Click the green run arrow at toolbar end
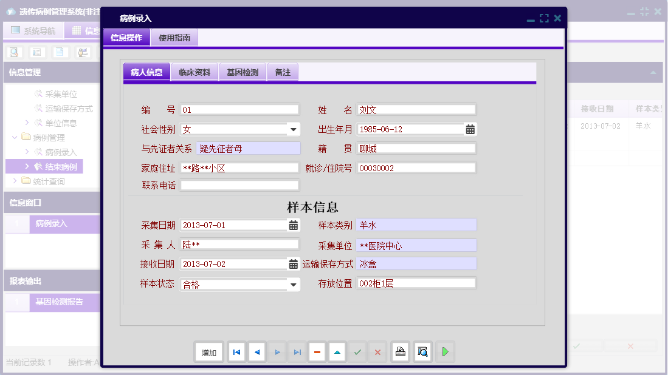The image size is (668, 375). pyautogui.click(x=445, y=351)
